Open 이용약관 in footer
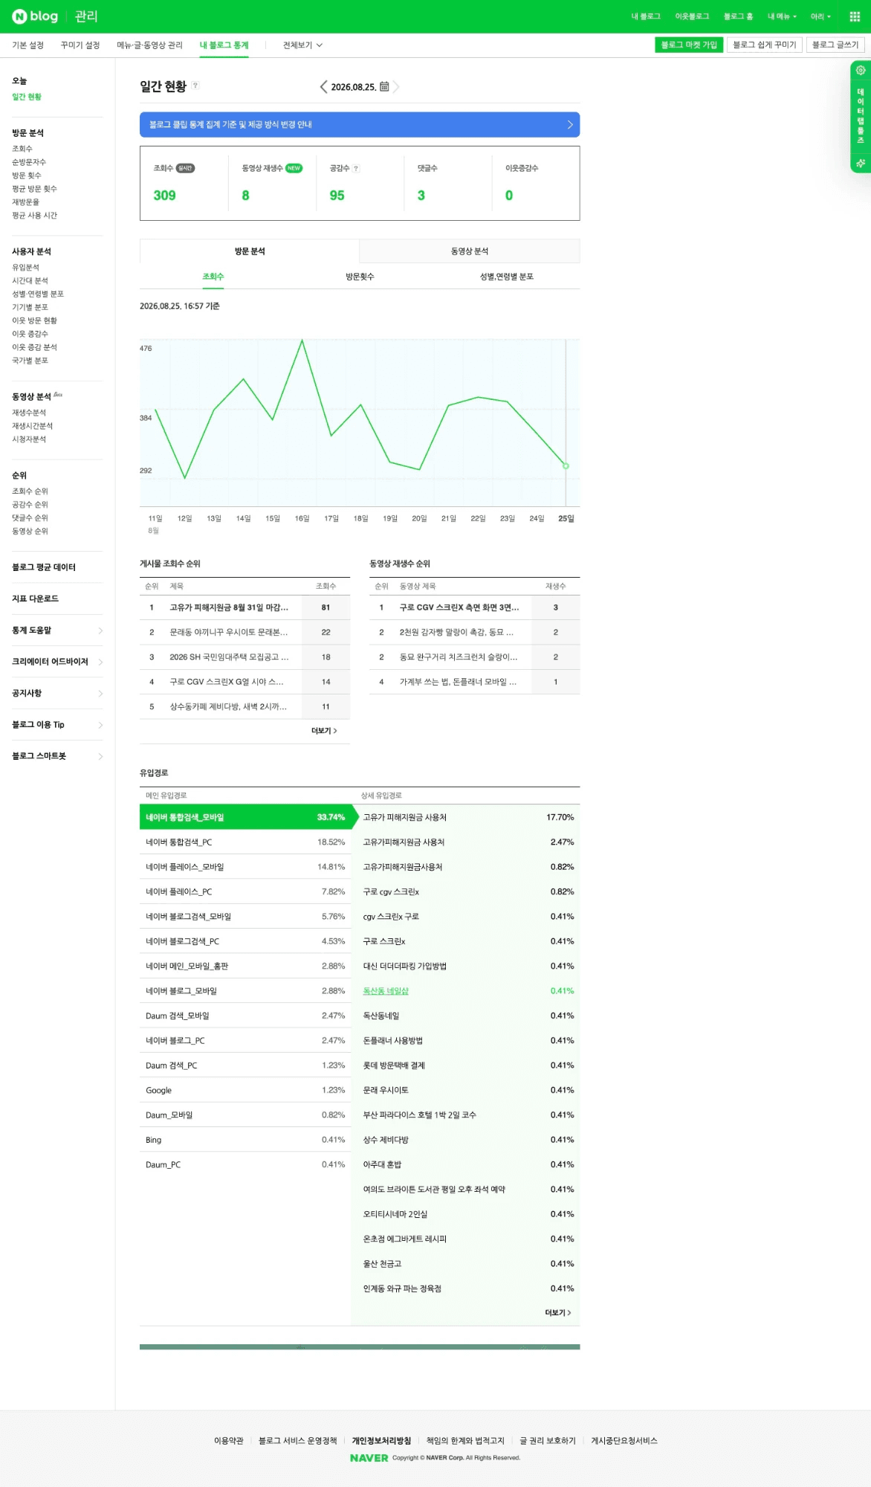 tap(229, 1440)
